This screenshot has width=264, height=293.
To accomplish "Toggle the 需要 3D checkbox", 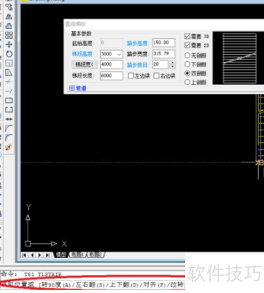I will pyautogui.click(x=187, y=36).
